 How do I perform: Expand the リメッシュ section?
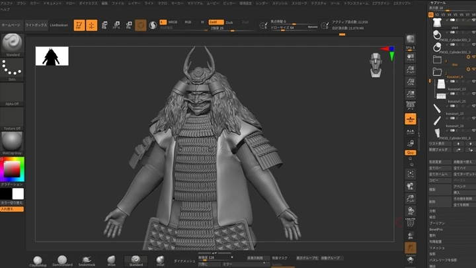[x=437, y=248]
